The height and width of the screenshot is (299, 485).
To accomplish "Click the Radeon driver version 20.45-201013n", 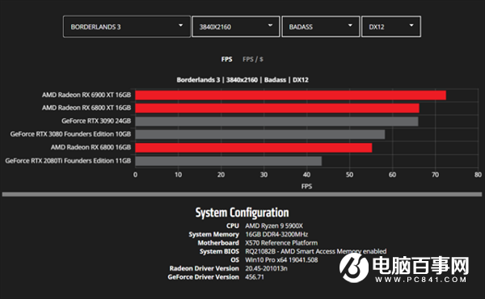I will coord(266,268).
